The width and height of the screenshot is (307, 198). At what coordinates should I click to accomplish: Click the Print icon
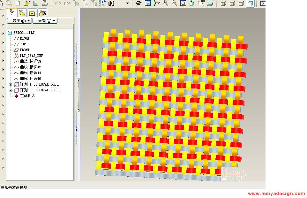45,4
